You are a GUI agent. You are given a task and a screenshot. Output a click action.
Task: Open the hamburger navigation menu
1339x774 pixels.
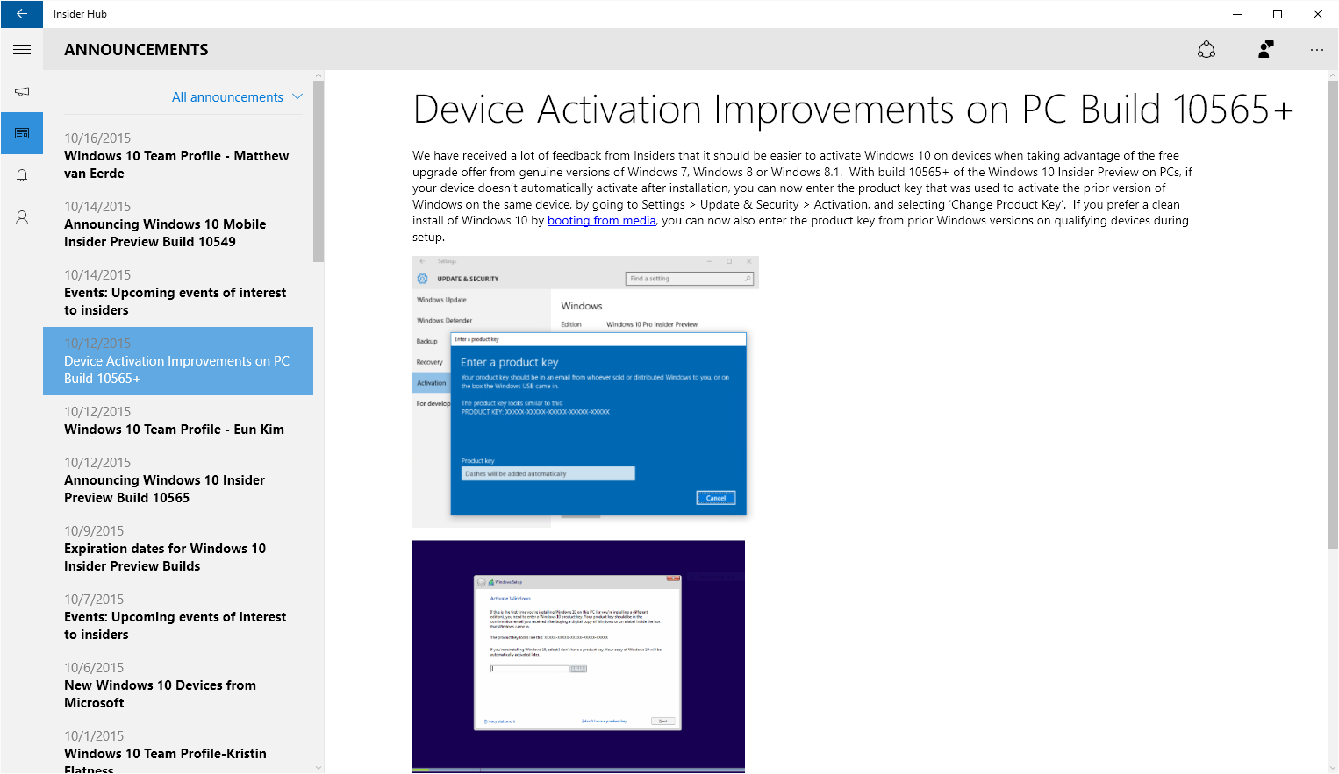(x=22, y=50)
